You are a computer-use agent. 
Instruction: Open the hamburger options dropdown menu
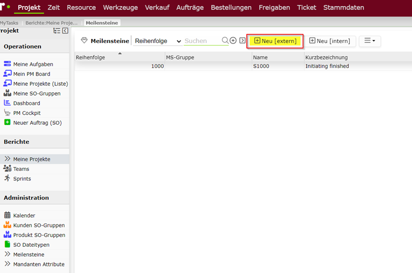370,41
